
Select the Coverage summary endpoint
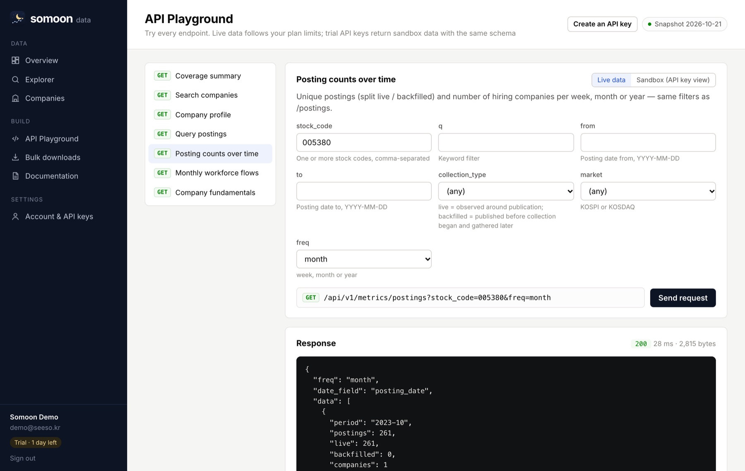pyautogui.click(x=210, y=76)
